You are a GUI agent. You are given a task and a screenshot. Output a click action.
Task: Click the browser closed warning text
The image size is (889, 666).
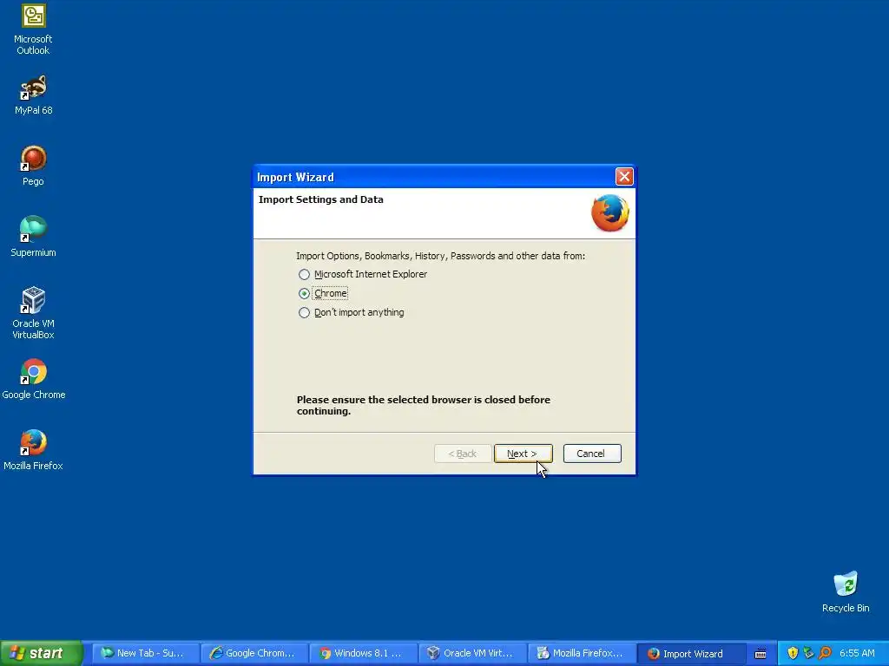424,406
